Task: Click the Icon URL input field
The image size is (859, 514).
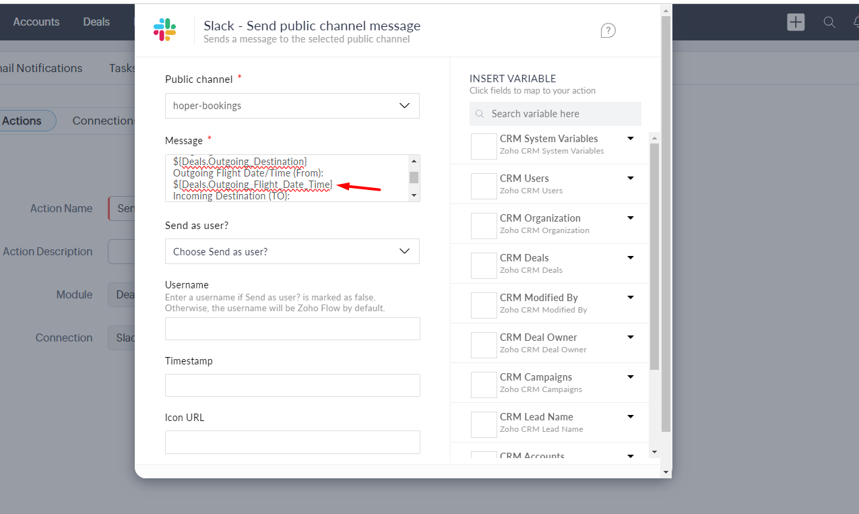Action: [x=292, y=442]
